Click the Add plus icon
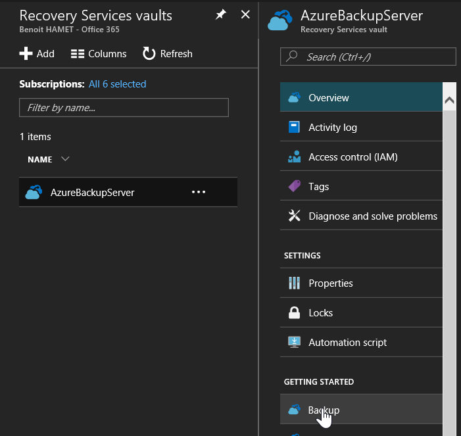Screen dimensions: 461x436 point(26,54)
